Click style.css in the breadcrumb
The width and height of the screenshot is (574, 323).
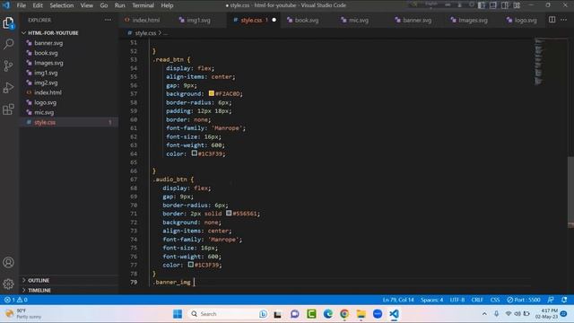(145, 33)
